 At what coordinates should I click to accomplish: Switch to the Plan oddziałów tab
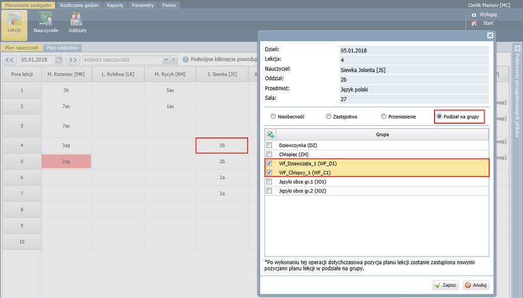pos(62,48)
